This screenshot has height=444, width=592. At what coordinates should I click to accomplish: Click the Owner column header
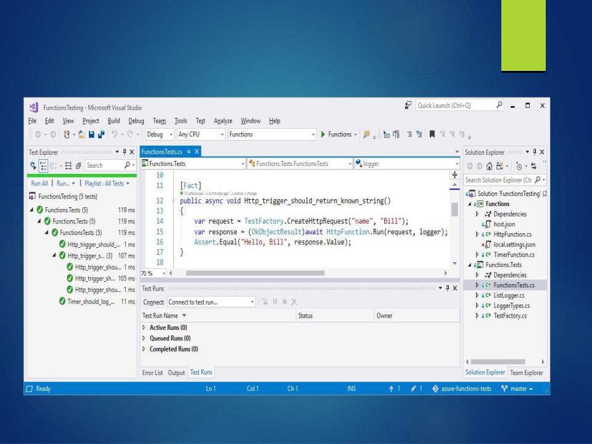[x=417, y=316]
